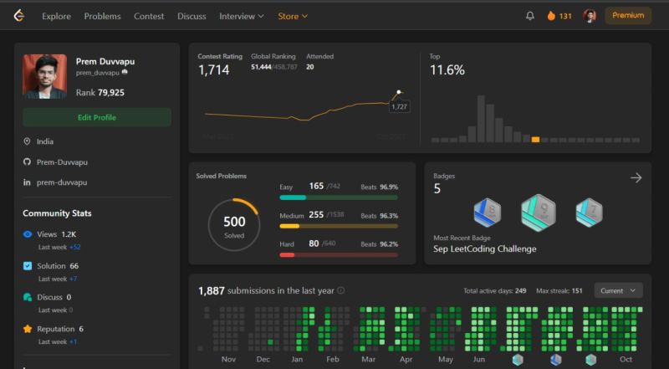
Task: Select the large center hexagon badge
Action: (539, 213)
